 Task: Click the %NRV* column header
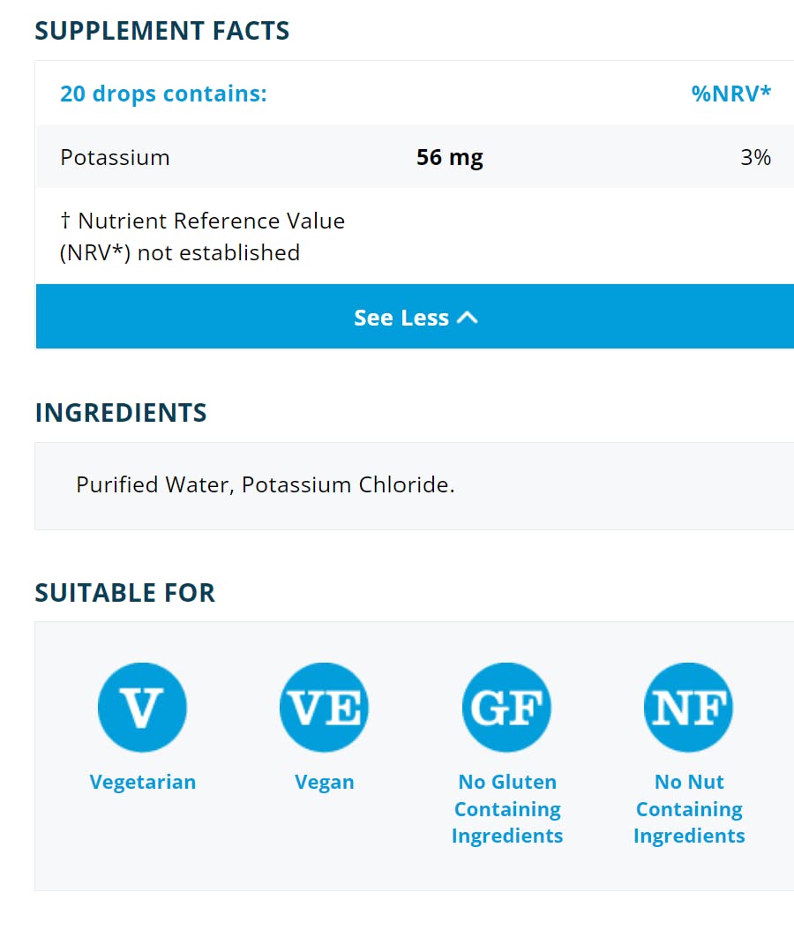pos(731,94)
